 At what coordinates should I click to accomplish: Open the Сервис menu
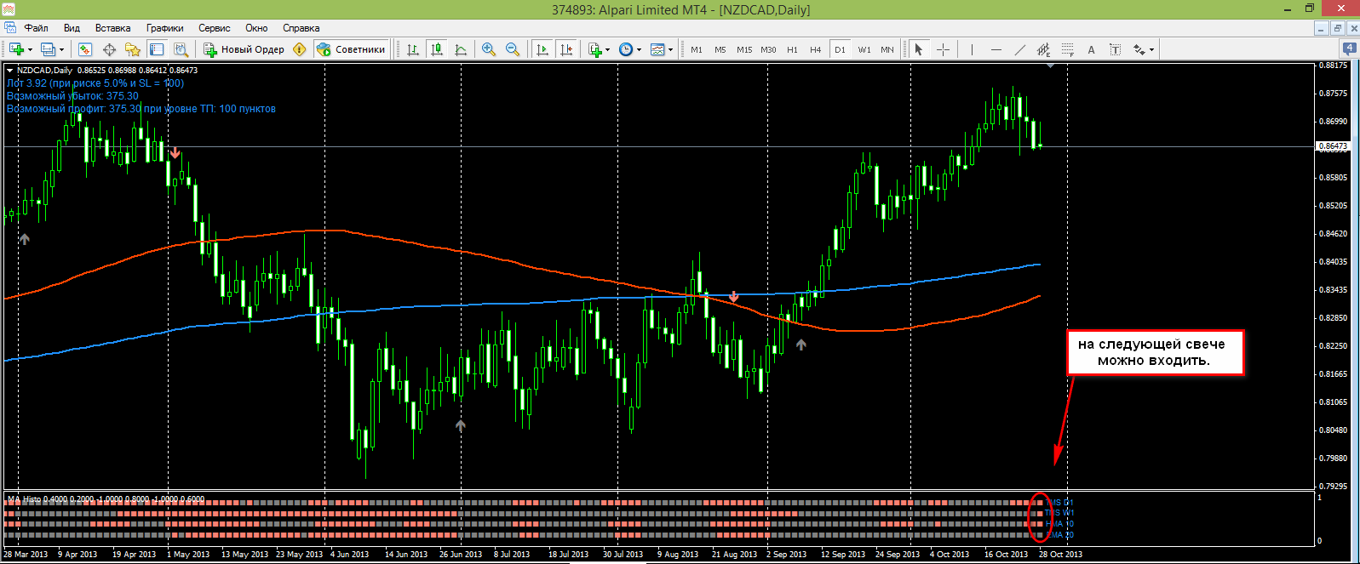(x=215, y=28)
